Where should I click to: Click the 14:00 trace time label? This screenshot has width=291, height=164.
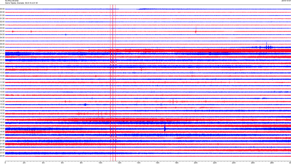click(2, 98)
